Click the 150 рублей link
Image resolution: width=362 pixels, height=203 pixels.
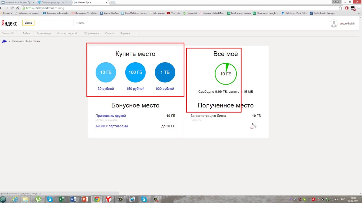click(135, 89)
